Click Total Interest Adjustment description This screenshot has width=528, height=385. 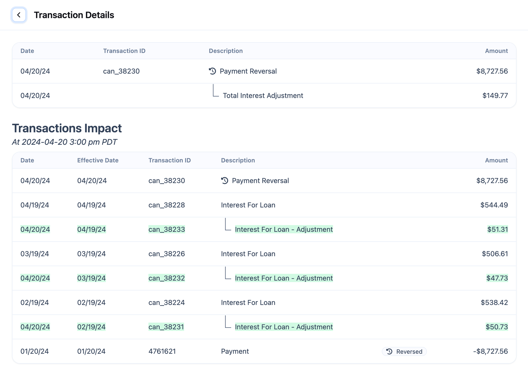pos(263,96)
